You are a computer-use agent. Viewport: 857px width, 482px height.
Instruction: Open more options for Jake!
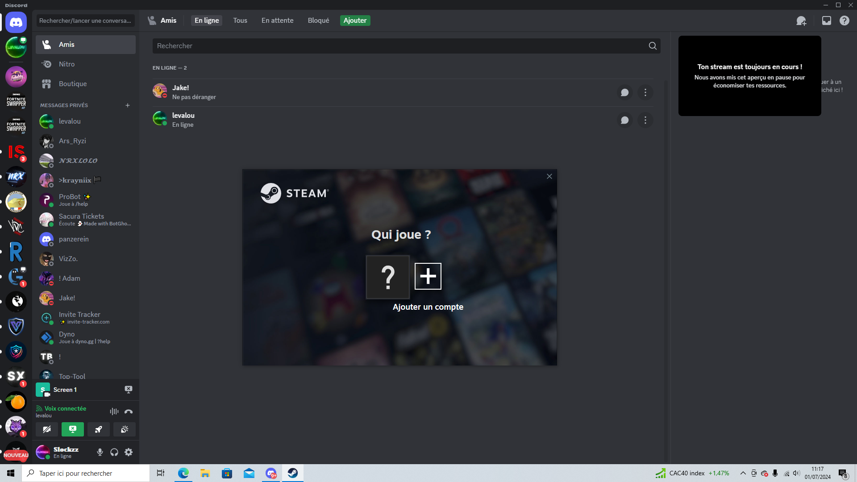pyautogui.click(x=645, y=92)
